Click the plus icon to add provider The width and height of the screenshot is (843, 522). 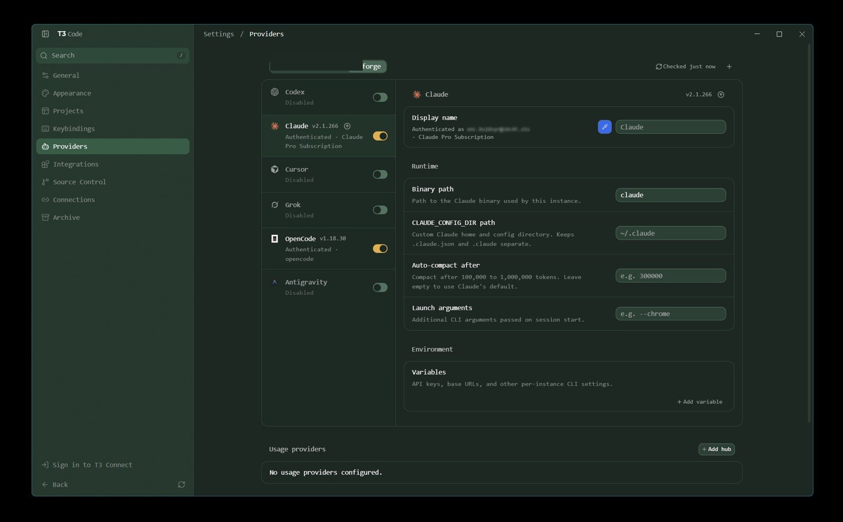click(x=729, y=66)
